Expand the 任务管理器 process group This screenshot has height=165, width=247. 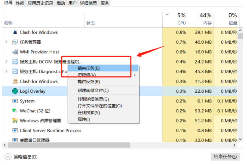pos(6,42)
